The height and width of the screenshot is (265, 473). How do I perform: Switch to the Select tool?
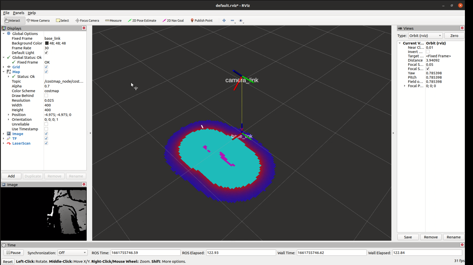(62, 20)
